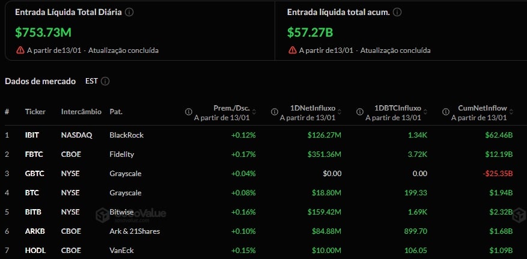Sort table by 1DBTCInfluxo arrows
The image size is (527, 259).
tap(425, 112)
